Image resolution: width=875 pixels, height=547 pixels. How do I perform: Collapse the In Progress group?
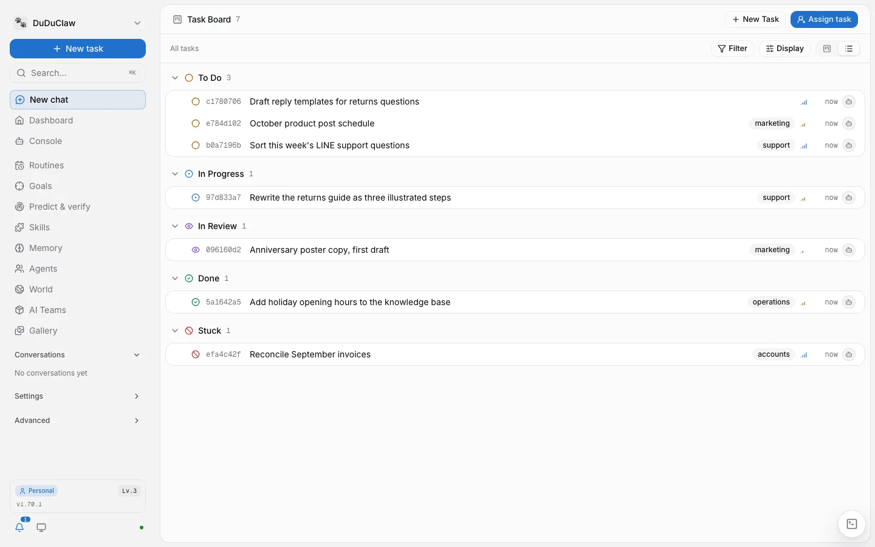pos(175,174)
